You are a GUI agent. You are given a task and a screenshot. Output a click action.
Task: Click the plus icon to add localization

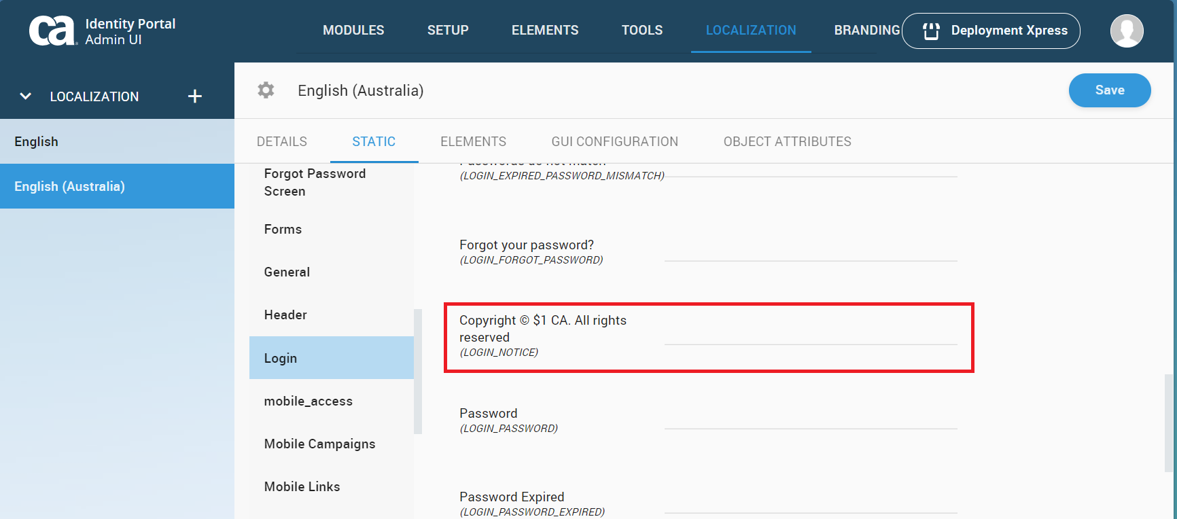pos(195,96)
